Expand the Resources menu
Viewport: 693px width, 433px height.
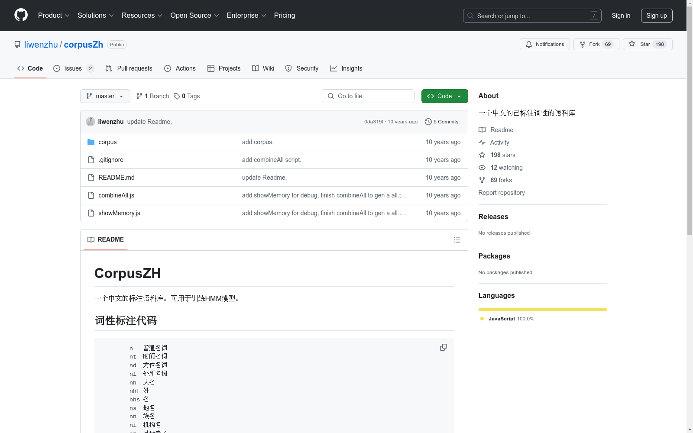pyautogui.click(x=142, y=15)
